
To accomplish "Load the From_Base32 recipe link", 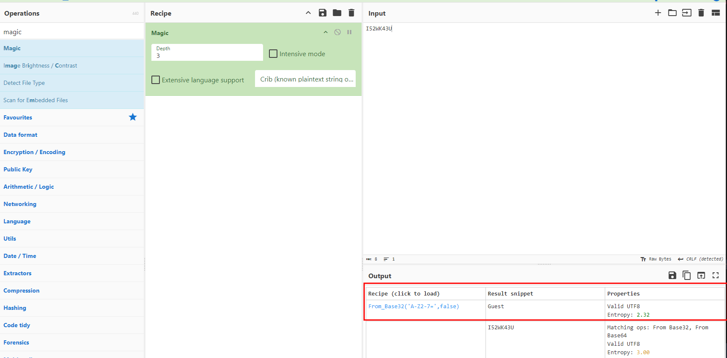I will pyautogui.click(x=413, y=306).
